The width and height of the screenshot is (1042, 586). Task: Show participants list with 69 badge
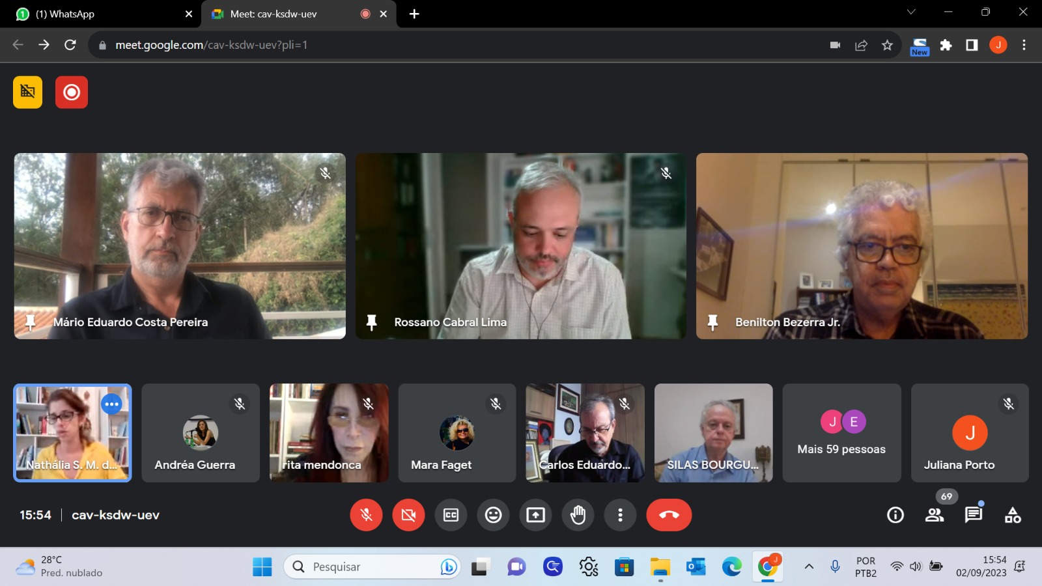pos(935,515)
